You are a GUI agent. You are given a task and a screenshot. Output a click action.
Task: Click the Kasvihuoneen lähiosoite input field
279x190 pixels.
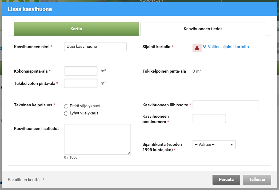[x=226, y=105]
